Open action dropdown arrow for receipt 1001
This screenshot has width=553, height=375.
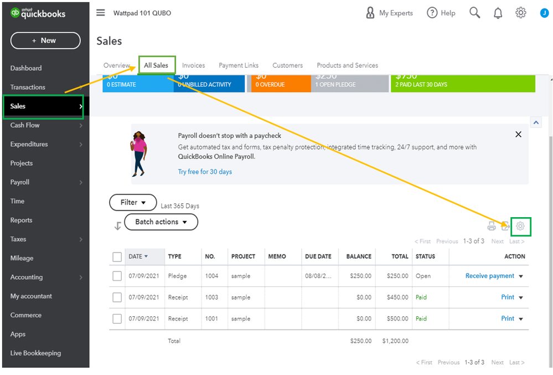[521, 319]
